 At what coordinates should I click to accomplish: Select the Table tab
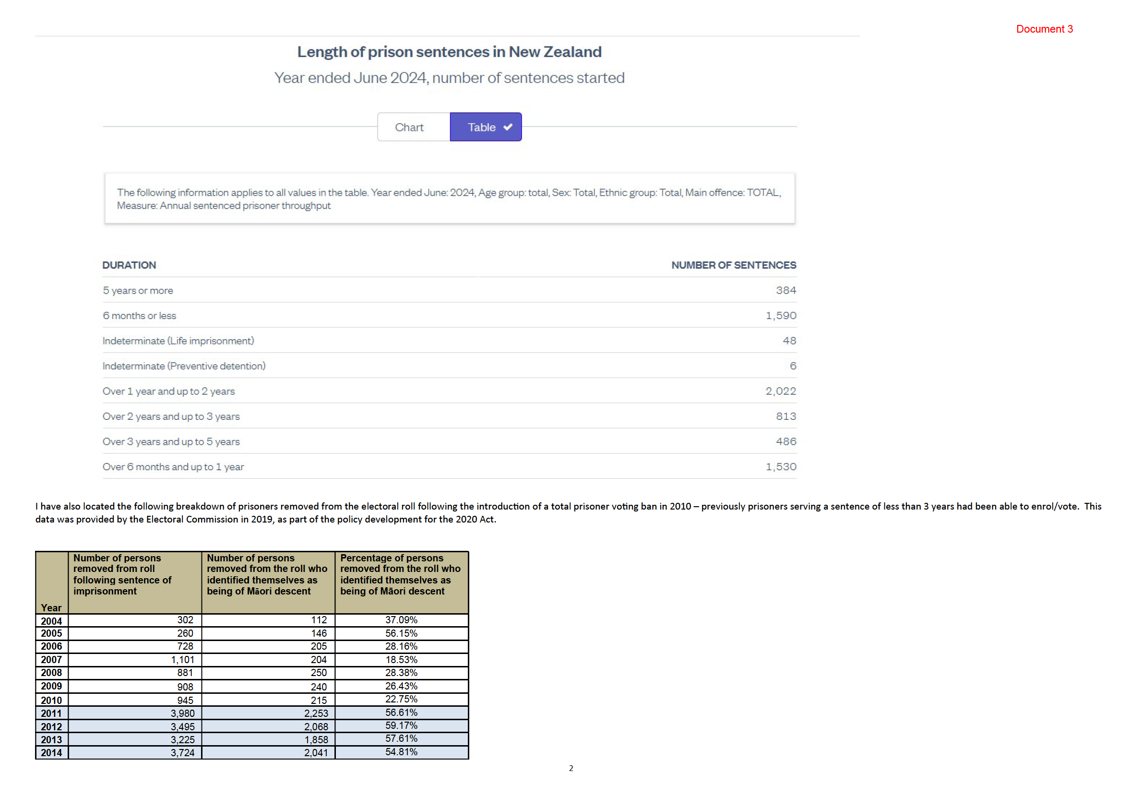(x=486, y=127)
